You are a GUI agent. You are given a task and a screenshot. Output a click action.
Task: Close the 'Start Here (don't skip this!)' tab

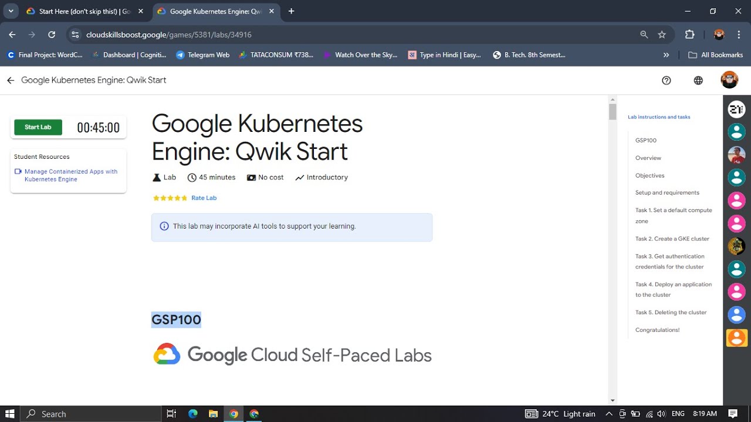141,11
